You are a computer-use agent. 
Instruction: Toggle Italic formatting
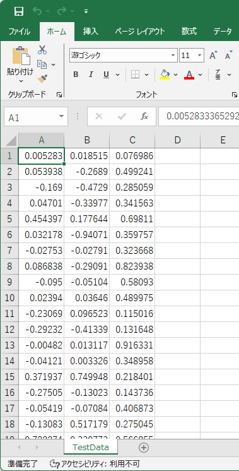point(91,75)
